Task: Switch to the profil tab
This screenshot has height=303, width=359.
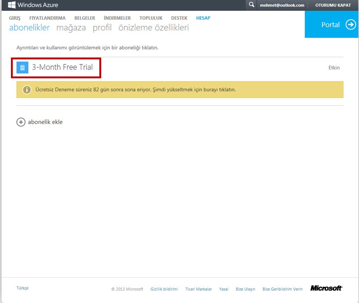Action: point(102,28)
